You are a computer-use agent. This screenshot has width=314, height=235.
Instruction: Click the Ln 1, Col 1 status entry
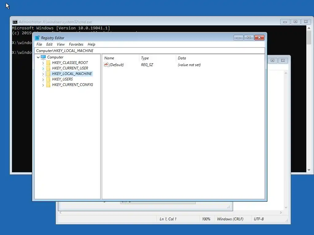click(168, 219)
